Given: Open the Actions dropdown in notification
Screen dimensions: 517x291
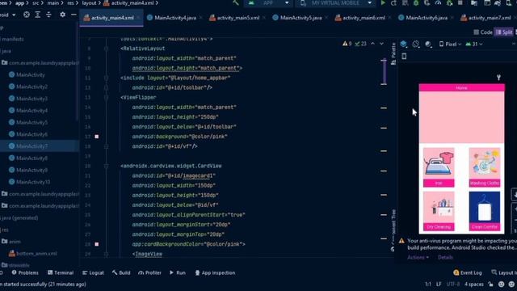Looking at the screenshot, I should click(418, 257).
